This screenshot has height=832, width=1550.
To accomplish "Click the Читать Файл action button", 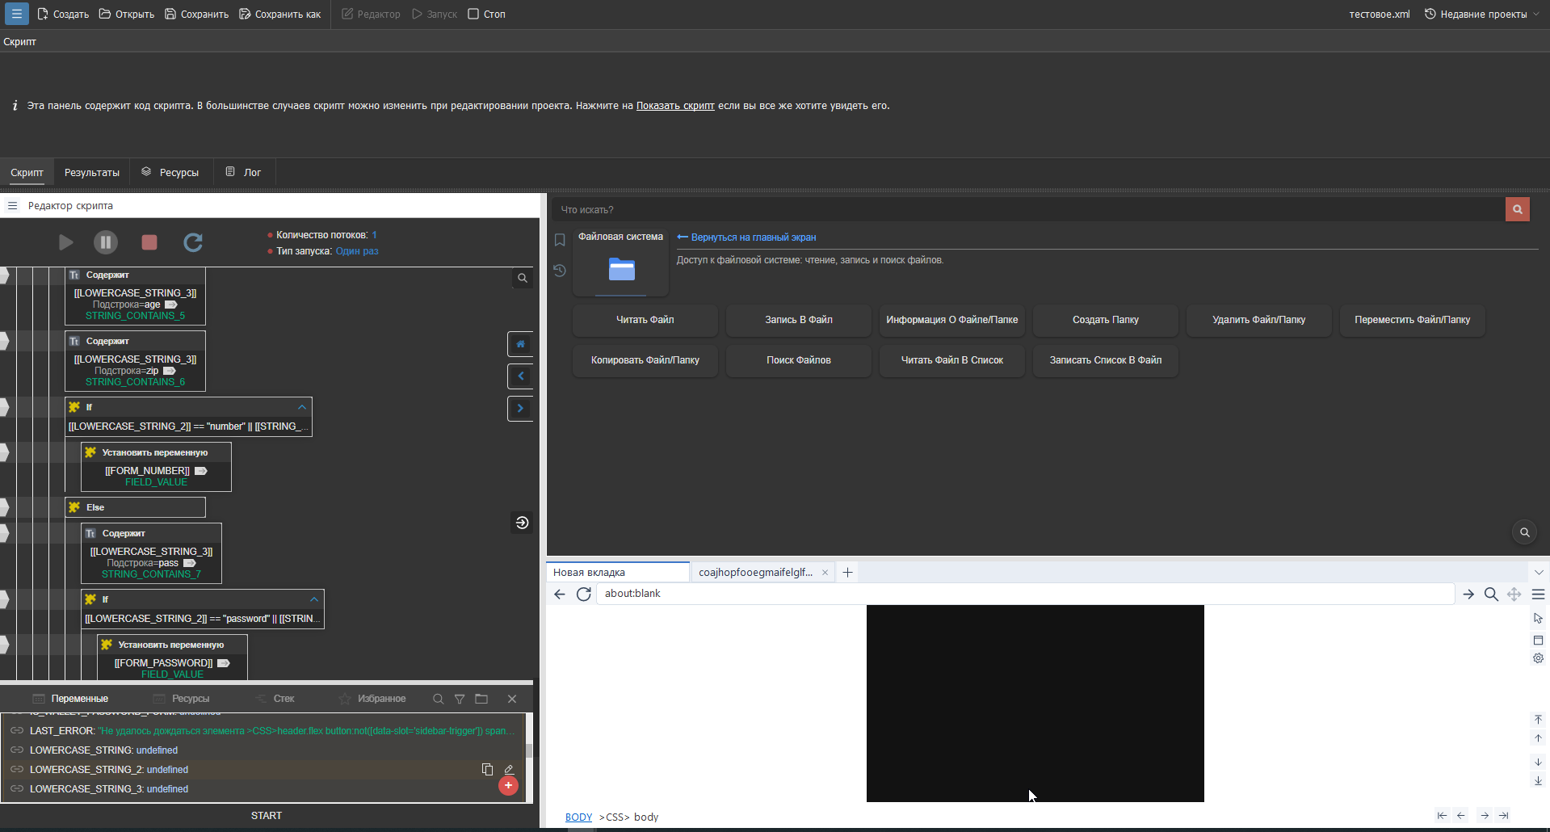I will click(x=645, y=320).
